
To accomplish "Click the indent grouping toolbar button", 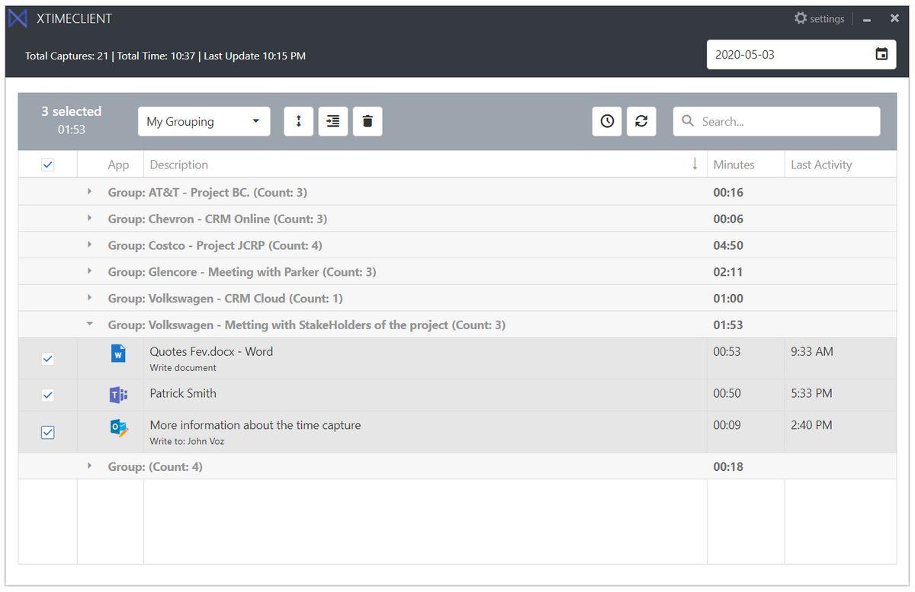I will pyautogui.click(x=333, y=121).
